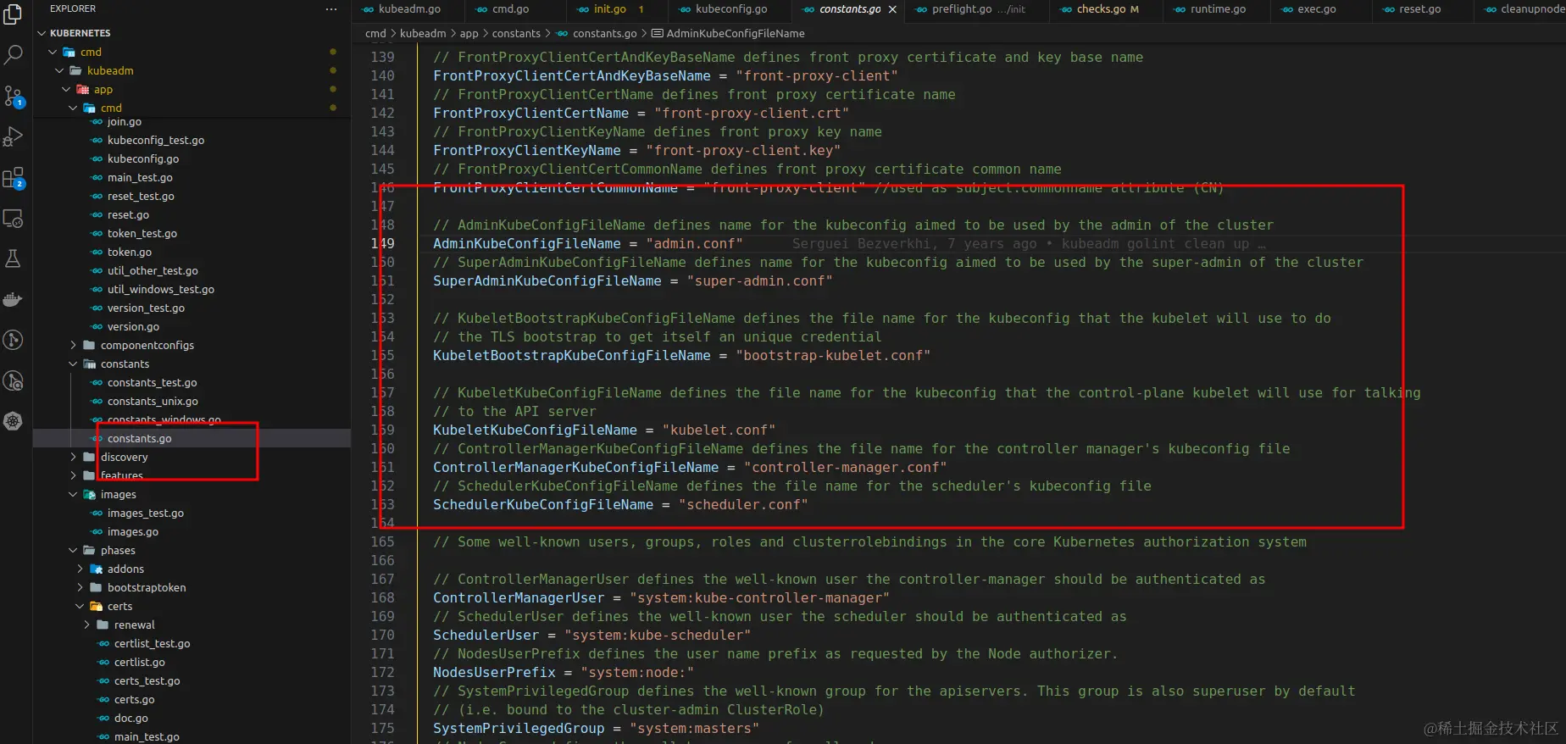Image resolution: width=1566 pixels, height=744 pixels.
Task: Expand the componentconfigs folder
Action: [x=147, y=345]
